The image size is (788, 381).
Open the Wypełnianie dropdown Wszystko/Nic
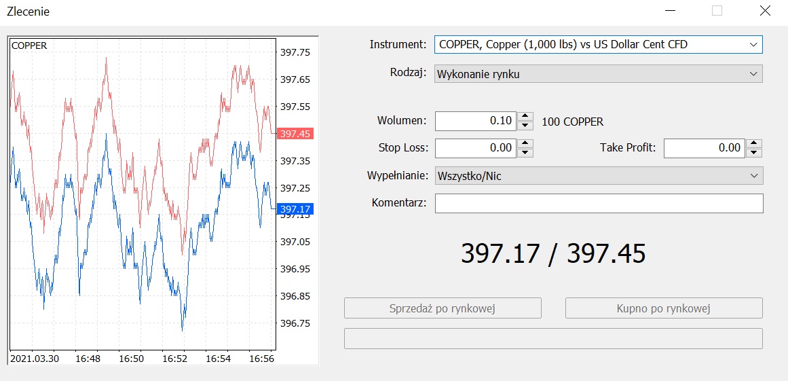[x=598, y=176]
